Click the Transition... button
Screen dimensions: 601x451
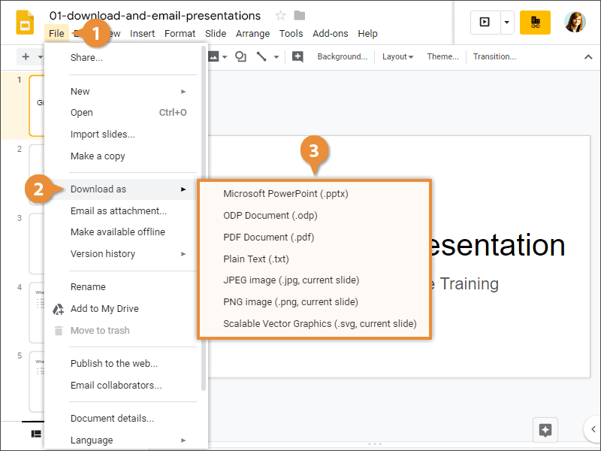(x=494, y=56)
